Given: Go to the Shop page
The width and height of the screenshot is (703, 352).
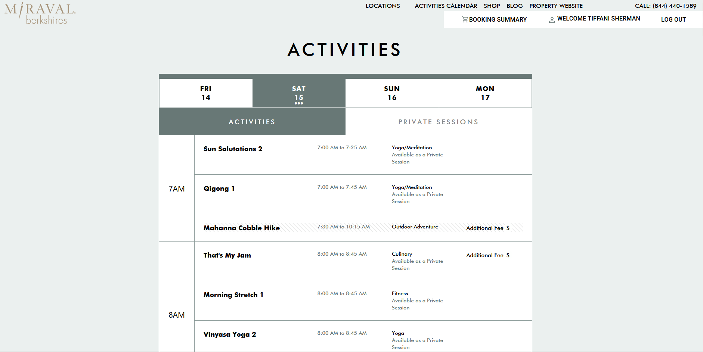Looking at the screenshot, I should click(x=492, y=6).
